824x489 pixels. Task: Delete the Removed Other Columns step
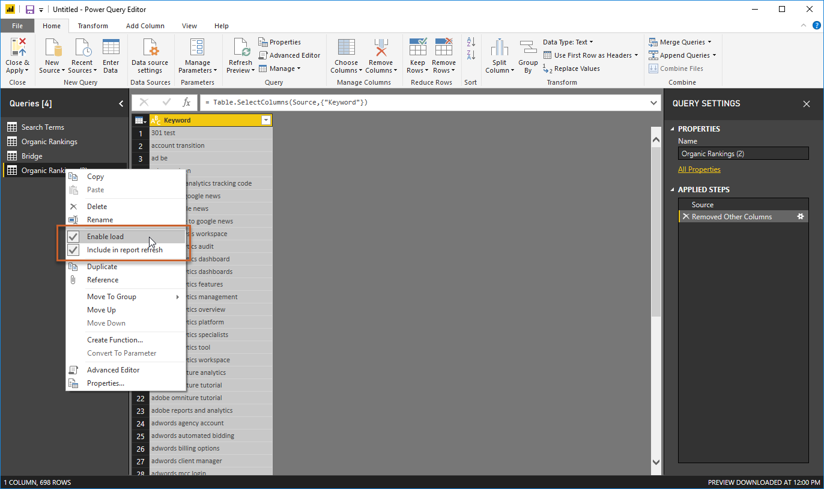686,216
